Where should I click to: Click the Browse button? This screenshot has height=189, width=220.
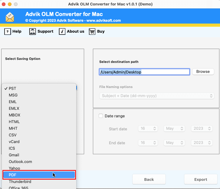(203, 72)
